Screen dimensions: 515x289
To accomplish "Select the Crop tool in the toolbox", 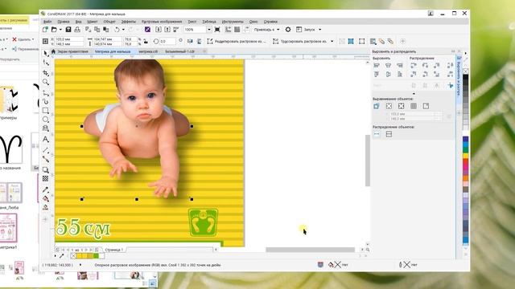I will coord(46,73).
